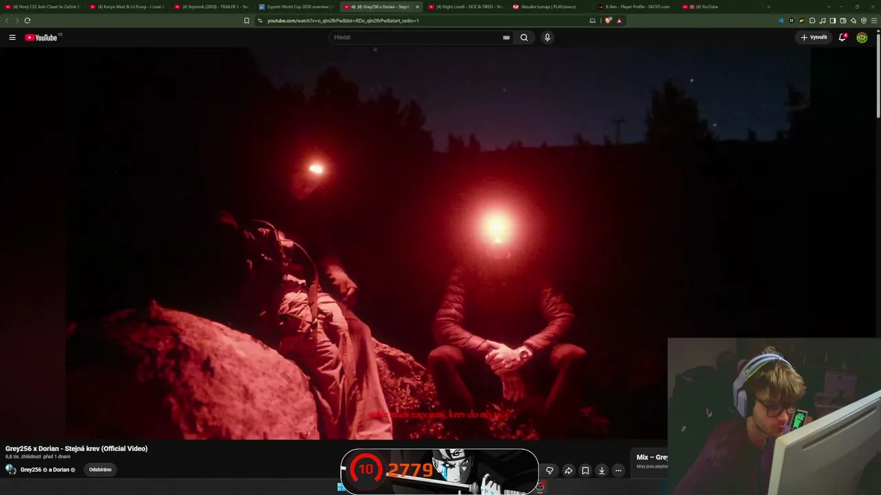The image size is (881, 495).
Task: Open the browser extensions puzzle icon
Action: [812, 21]
